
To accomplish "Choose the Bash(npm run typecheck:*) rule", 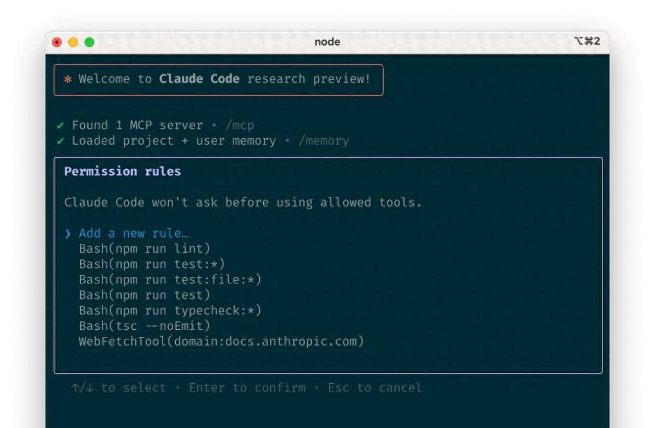I will (170, 311).
